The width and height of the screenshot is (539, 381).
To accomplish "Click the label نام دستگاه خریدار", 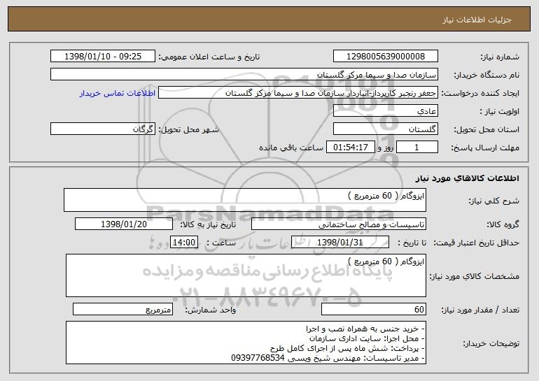I will [486, 75].
